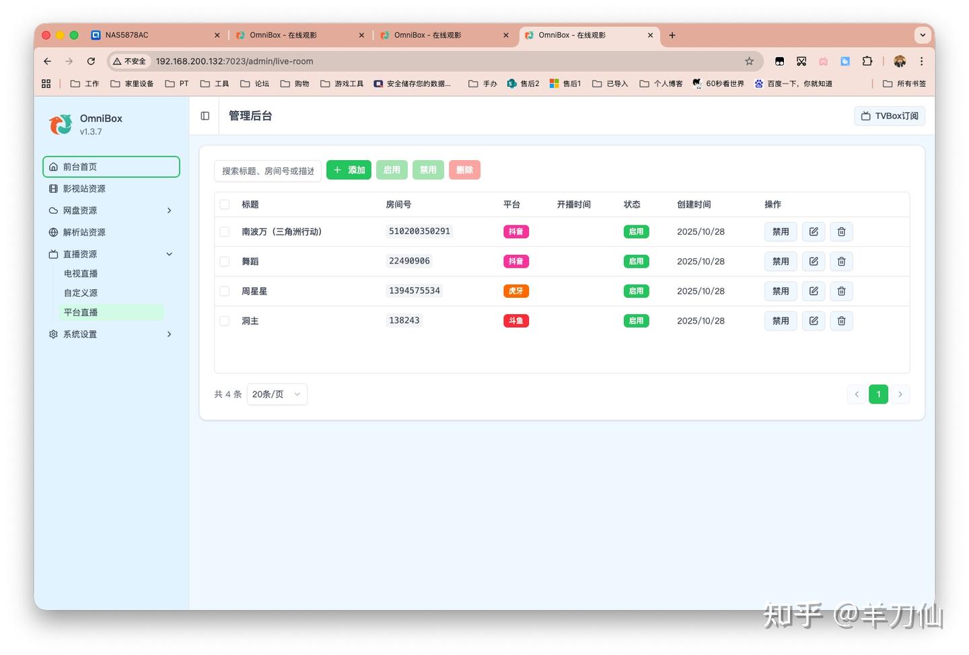The height and width of the screenshot is (655, 969).
Task: Bookmark this page with star icon
Action: tap(749, 61)
